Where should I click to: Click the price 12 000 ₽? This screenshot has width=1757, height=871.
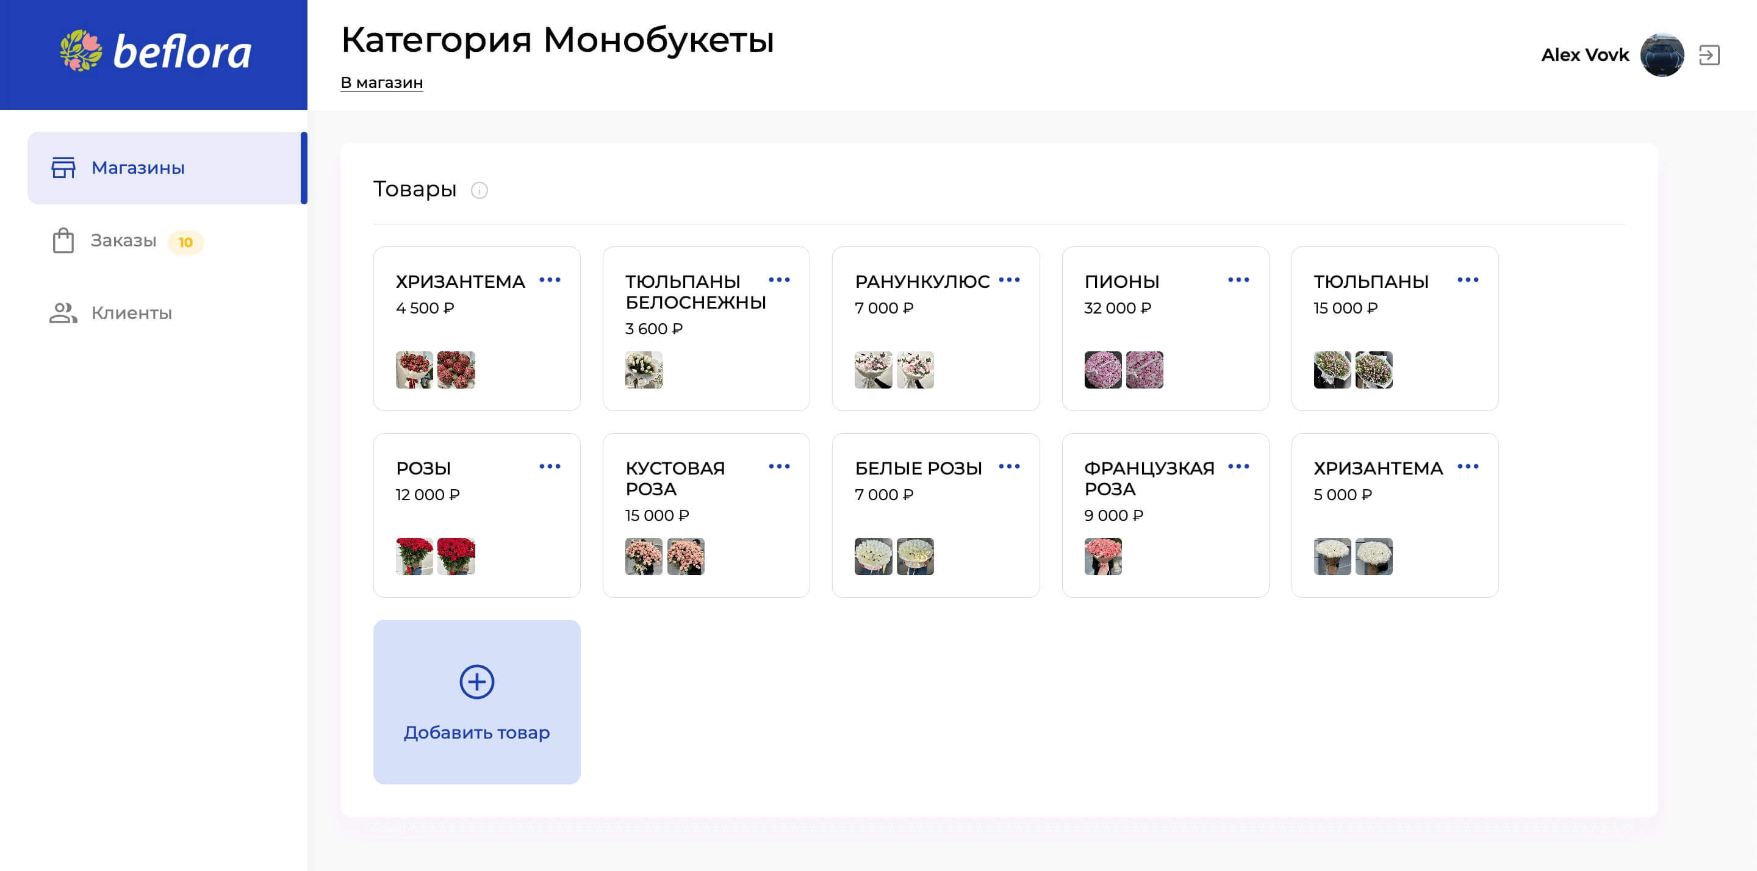pyautogui.click(x=428, y=495)
